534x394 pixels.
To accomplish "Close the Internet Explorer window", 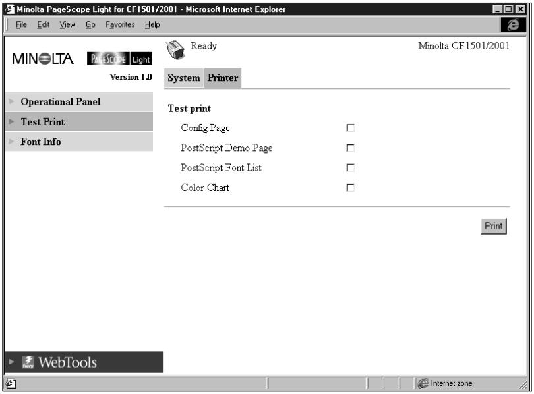I will point(520,9).
